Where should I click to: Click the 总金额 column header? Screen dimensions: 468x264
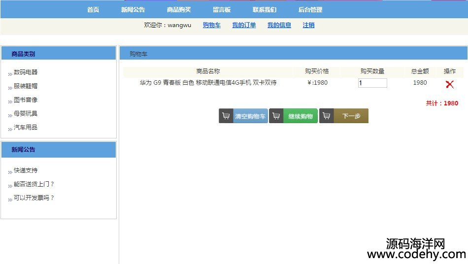point(420,71)
